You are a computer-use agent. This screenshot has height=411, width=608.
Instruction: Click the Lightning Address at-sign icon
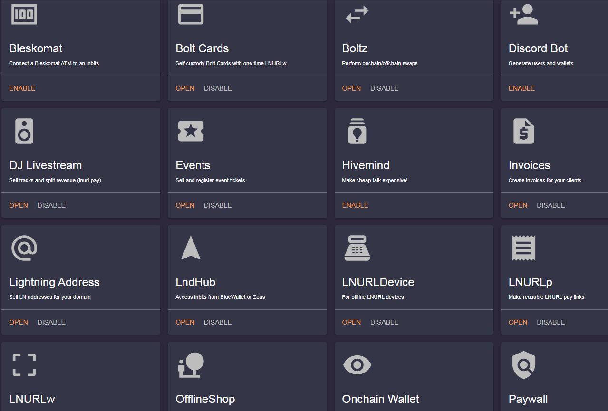click(x=24, y=248)
